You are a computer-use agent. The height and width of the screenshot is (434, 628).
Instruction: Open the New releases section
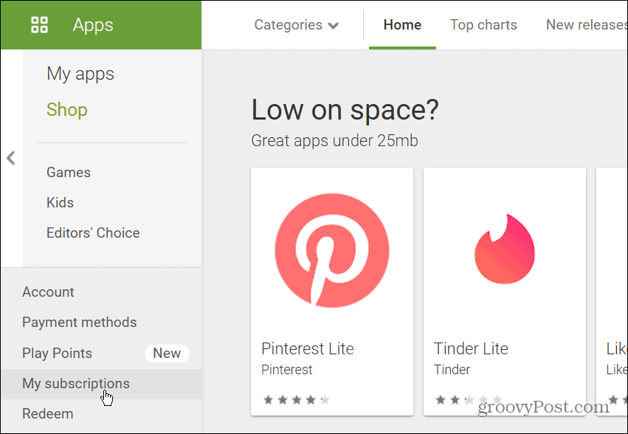coord(587,24)
